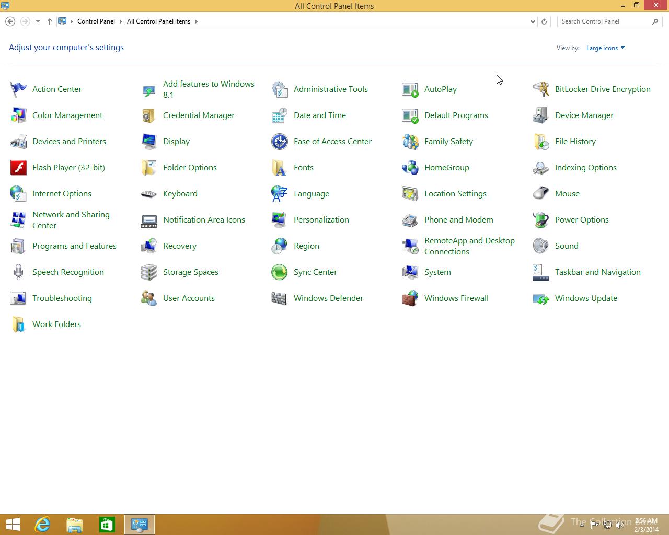The width and height of the screenshot is (669, 535).
Task: Open the Action Center flag icon
Action: 18,89
